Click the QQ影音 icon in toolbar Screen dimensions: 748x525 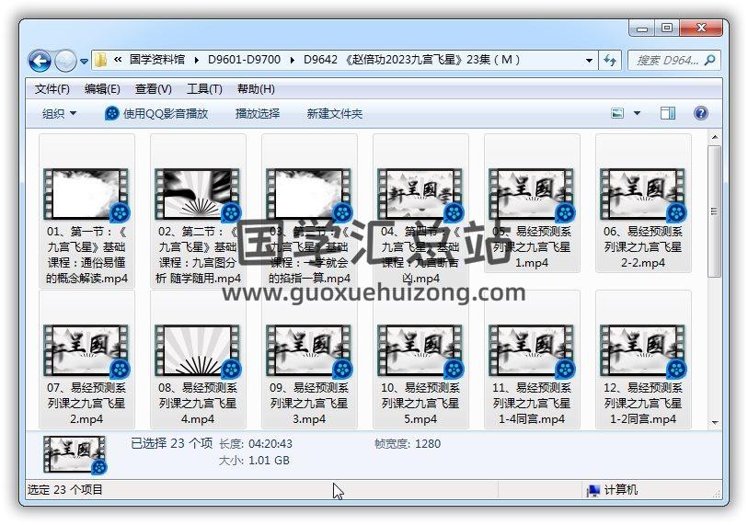coord(112,113)
